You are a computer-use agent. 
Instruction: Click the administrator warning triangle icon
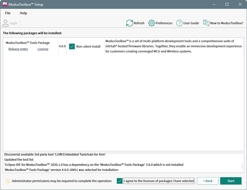coord(8,181)
